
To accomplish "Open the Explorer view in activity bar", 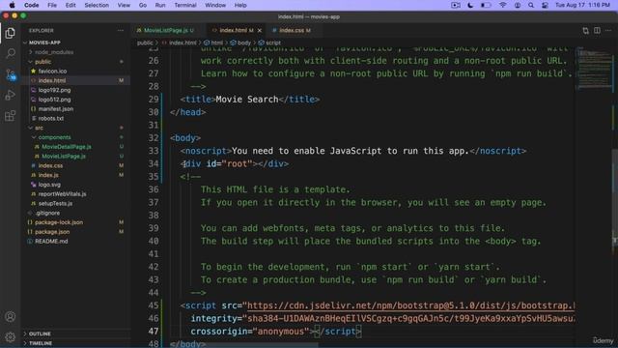I will click(x=11, y=33).
